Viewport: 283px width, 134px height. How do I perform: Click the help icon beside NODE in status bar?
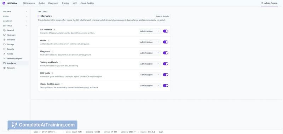point(40,132)
